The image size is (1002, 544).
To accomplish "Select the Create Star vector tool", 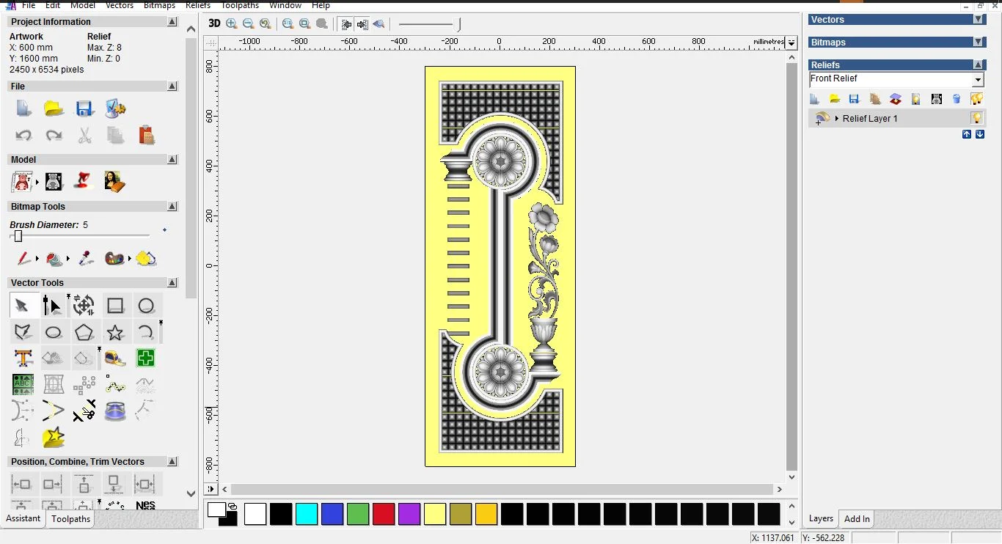I will tap(115, 333).
